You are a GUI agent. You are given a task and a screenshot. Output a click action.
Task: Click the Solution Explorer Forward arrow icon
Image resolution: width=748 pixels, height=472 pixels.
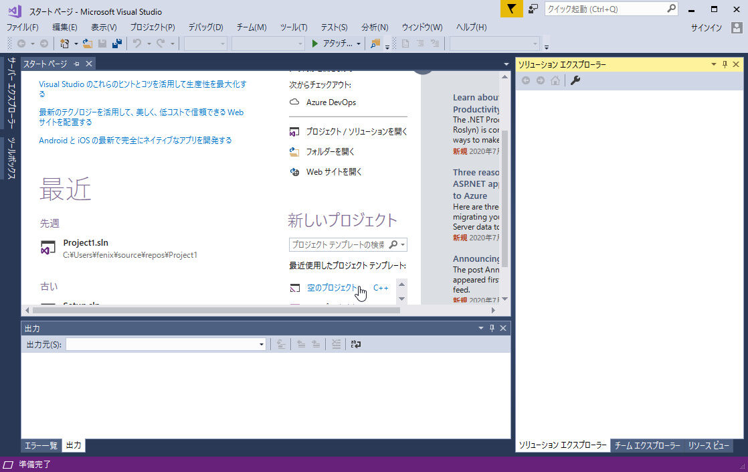tap(541, 80)
